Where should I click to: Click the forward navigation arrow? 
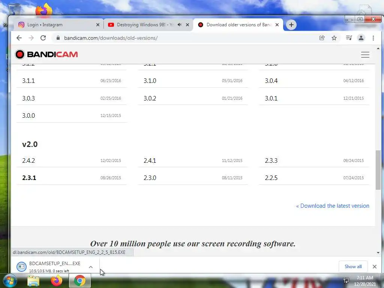coord(31,38)
